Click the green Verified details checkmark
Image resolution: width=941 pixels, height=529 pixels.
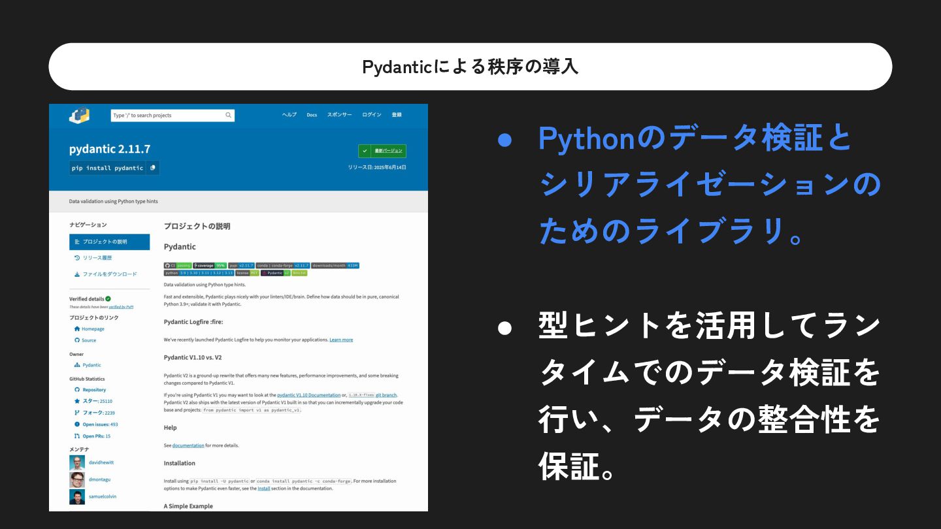click(108, 298)
